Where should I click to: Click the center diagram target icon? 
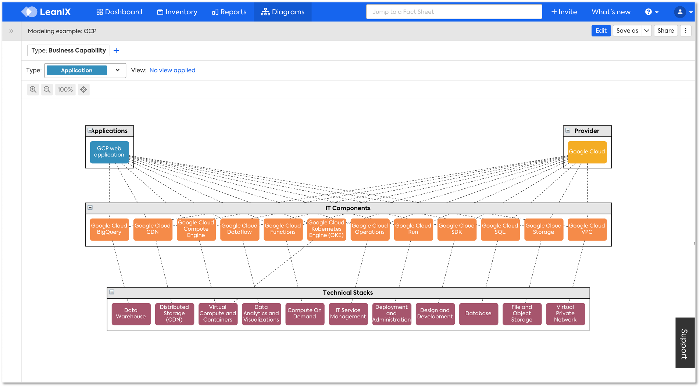(84, 89)
